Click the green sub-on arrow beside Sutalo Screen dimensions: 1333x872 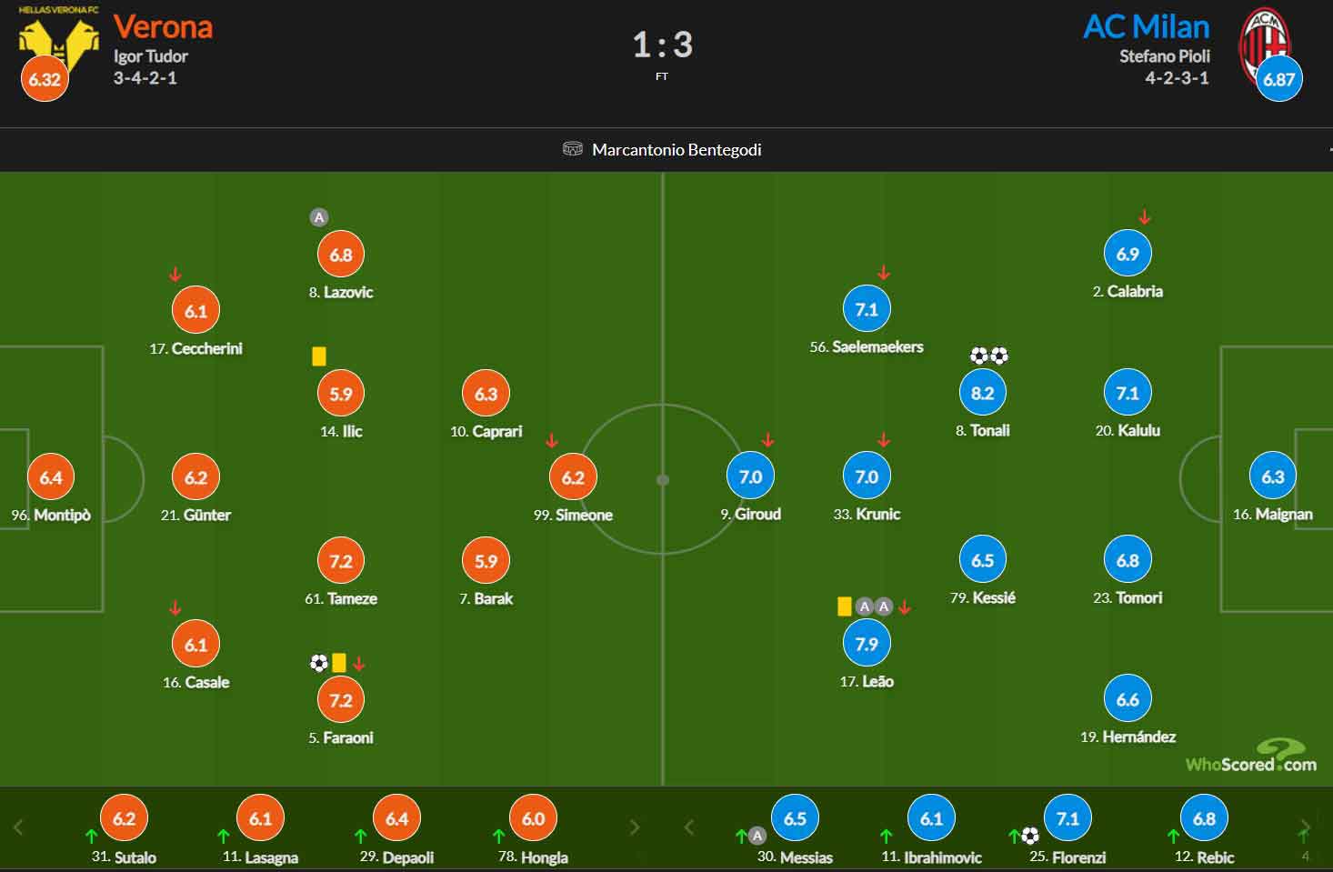[91, 836]
